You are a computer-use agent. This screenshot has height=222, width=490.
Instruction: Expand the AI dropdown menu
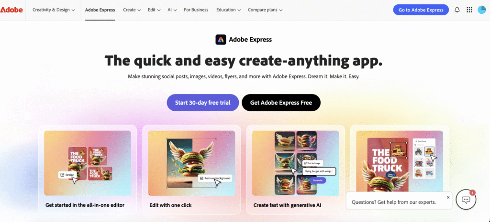coord(172,10)
